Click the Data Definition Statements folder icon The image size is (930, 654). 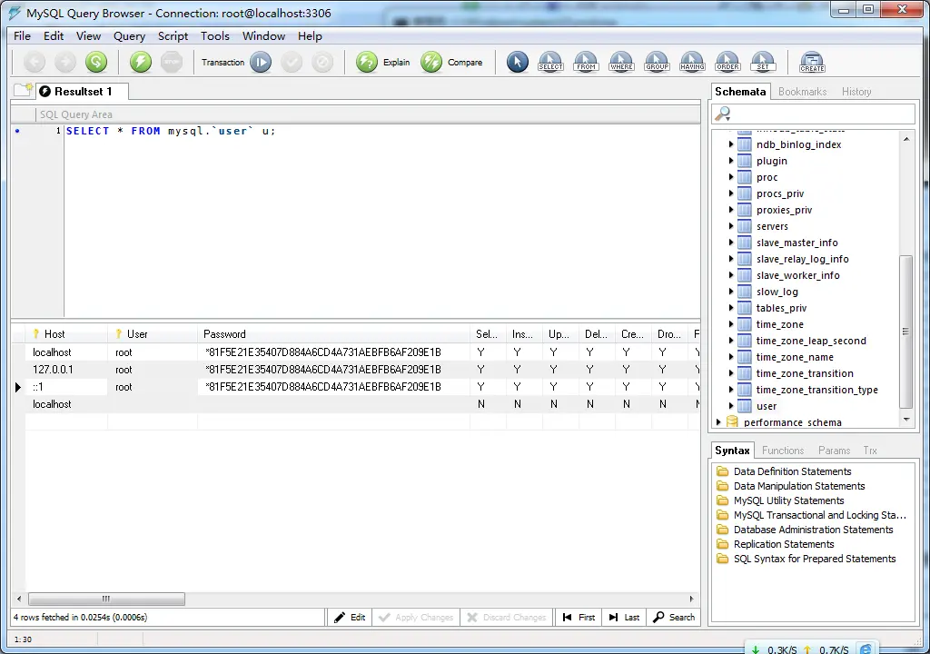722,471
